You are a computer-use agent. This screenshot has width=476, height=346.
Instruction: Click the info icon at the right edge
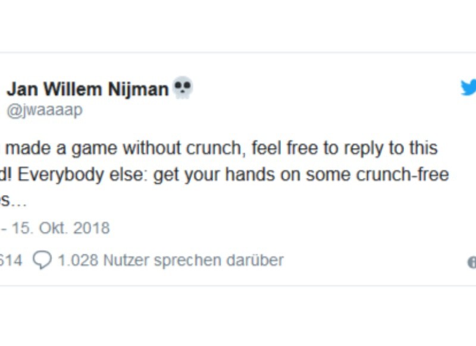coord(472,262)
